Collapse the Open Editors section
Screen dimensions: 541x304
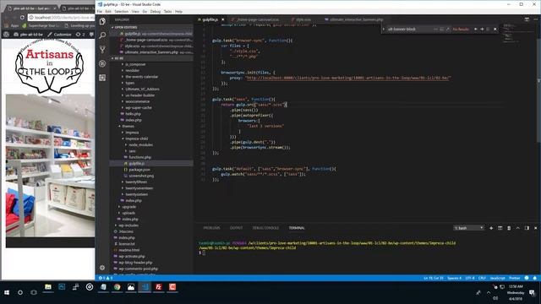(151, 27)
